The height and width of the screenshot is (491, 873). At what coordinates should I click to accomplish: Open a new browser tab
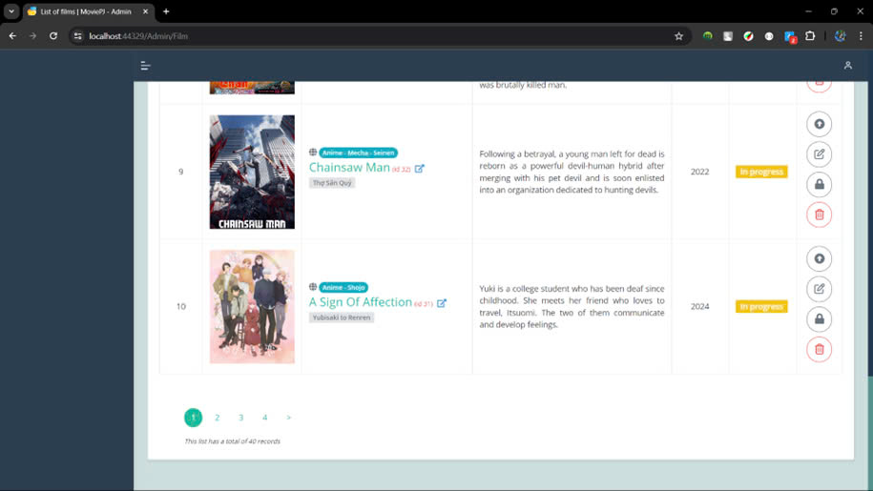point(166,11)
